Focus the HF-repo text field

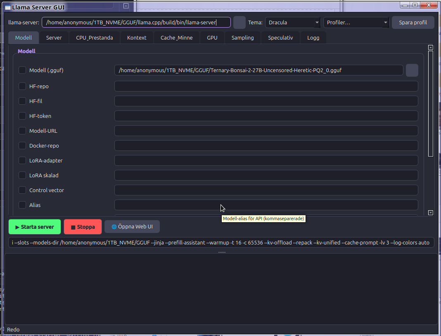(x=266, y=86)
